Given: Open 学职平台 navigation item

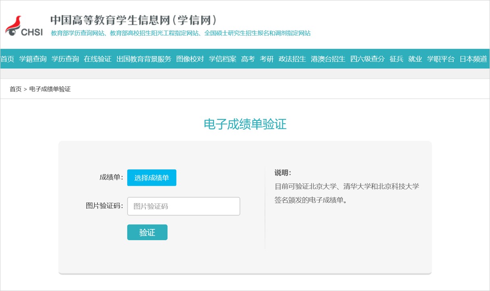Looking at the screenshot, I should click(x=441, y=59).
